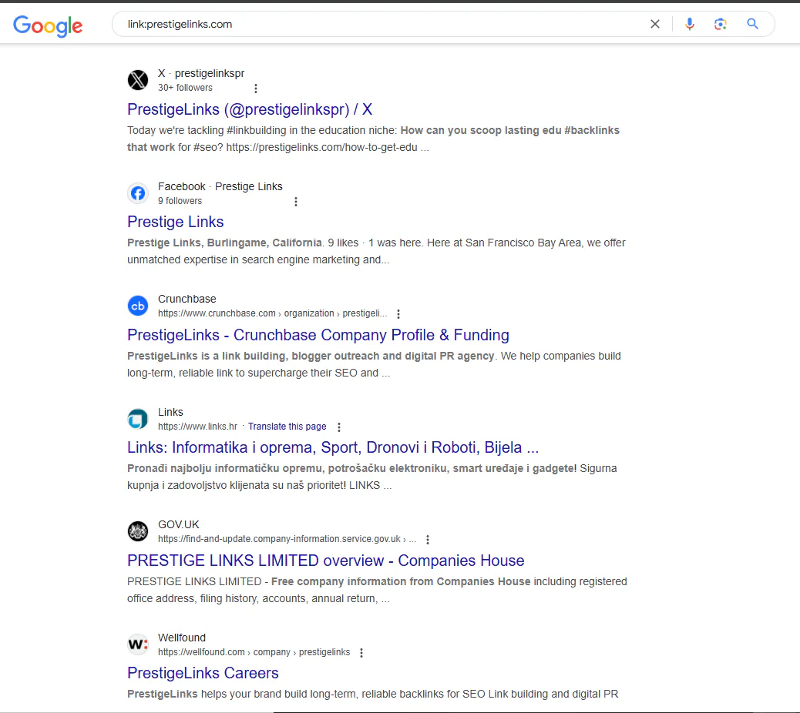Viewport: 800px width, 713px height.
Task: Click the snippet 'Free company information from Companies House'
Action: point(377,590)
